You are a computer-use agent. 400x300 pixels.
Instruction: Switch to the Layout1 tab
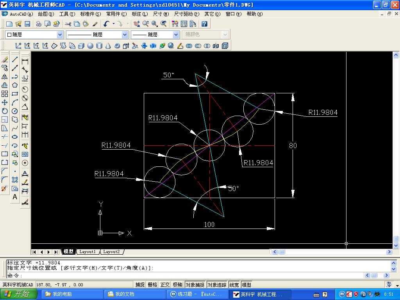(x=87, y=252)
